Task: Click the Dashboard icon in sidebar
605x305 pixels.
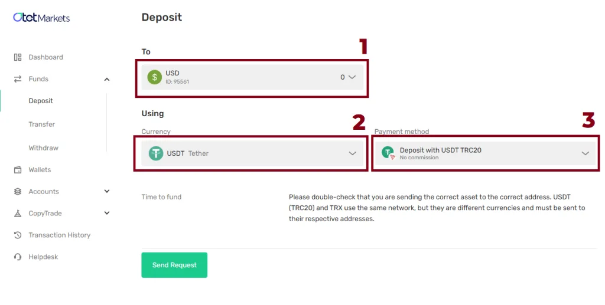Action: click(18, 57)
